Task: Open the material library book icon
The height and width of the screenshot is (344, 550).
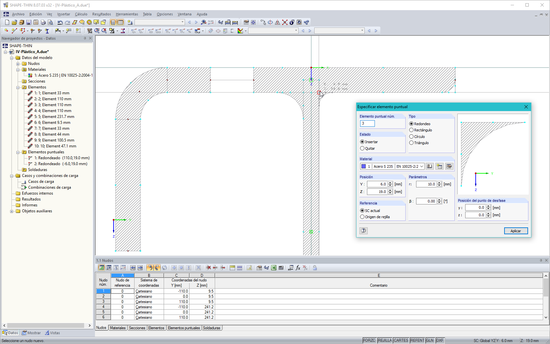Action: click(430, 166)
